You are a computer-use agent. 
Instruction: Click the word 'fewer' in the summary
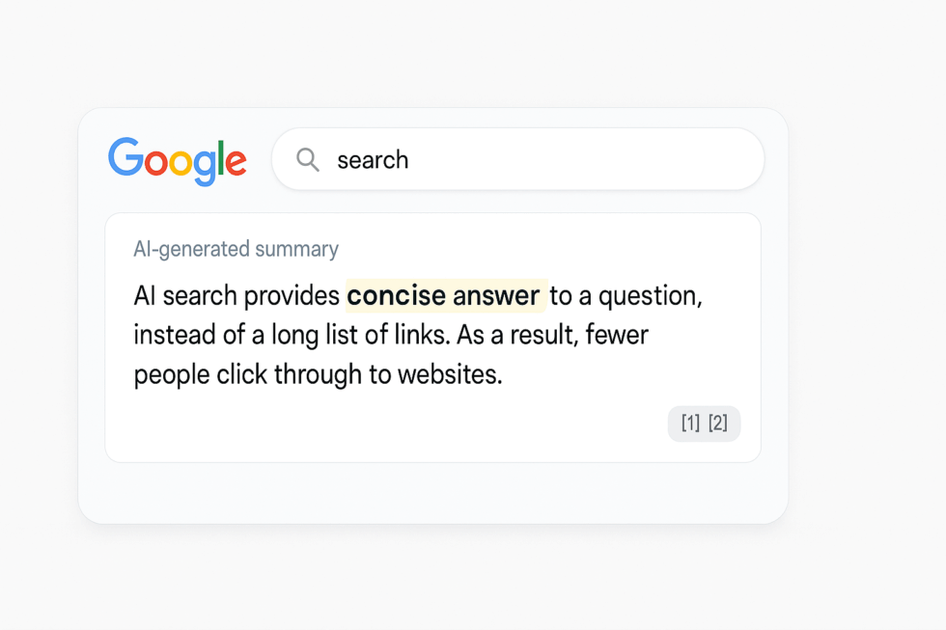tap(617, 335)
